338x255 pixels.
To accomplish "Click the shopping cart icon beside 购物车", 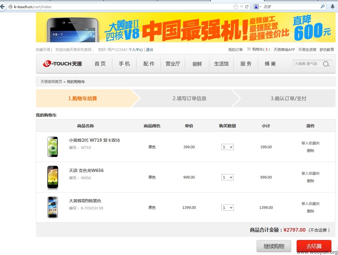I will (x=249, y=49).
